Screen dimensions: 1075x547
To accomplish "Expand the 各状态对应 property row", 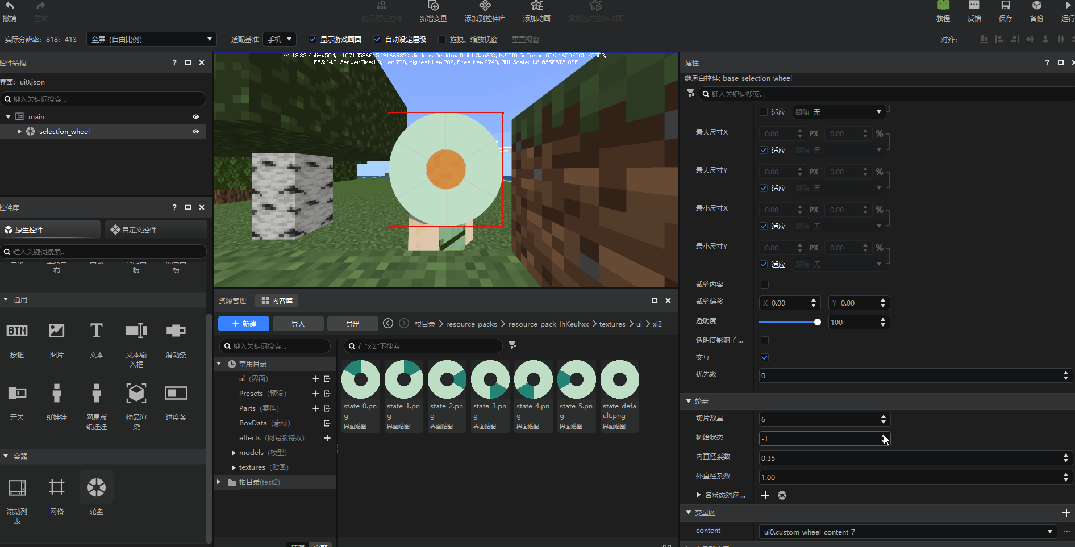I will coord(699,495).
